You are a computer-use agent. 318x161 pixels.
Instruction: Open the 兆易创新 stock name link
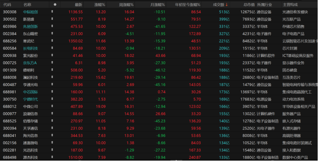tap(30, 26)
